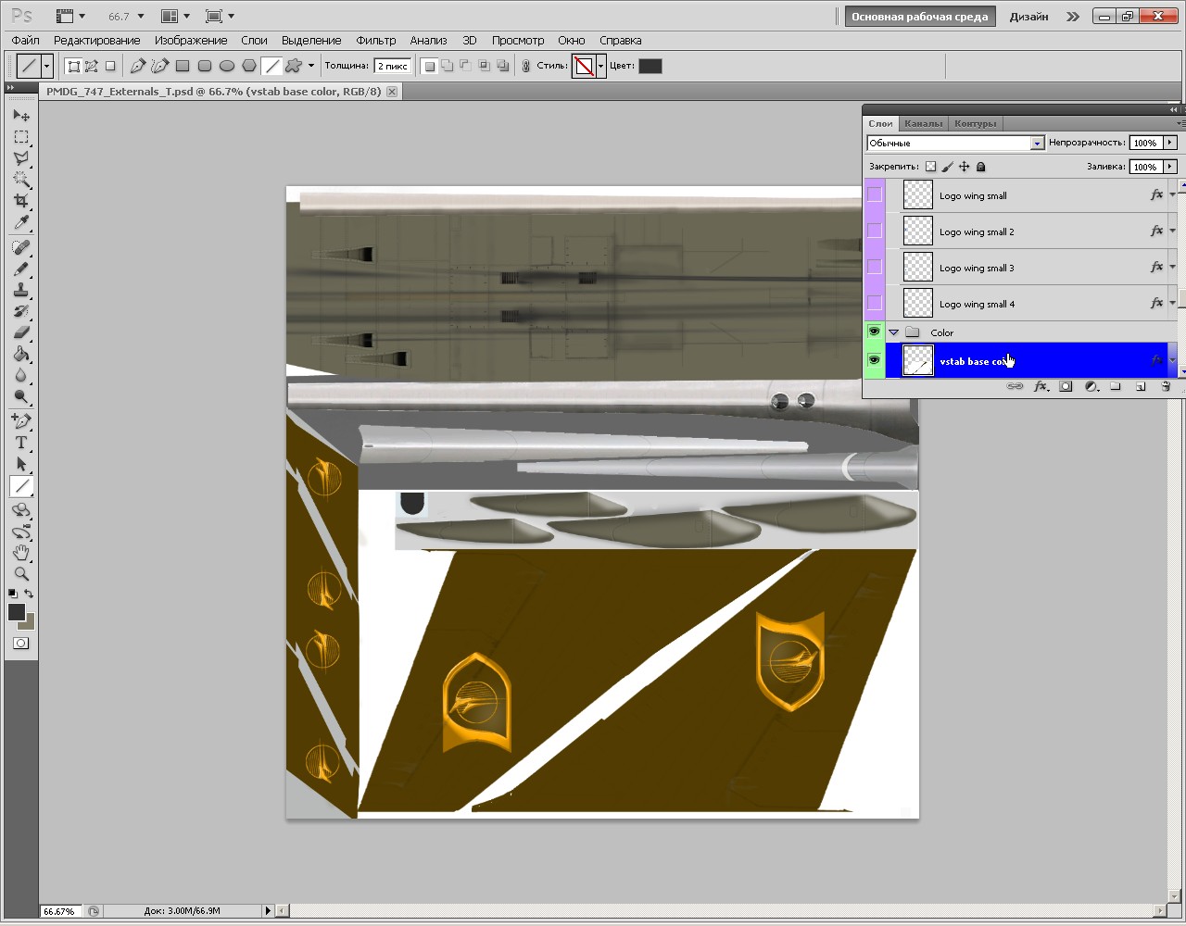Open the Screen Mode dropdown
This screenshot has height=926, width=1186.
[x=220, y=17]
